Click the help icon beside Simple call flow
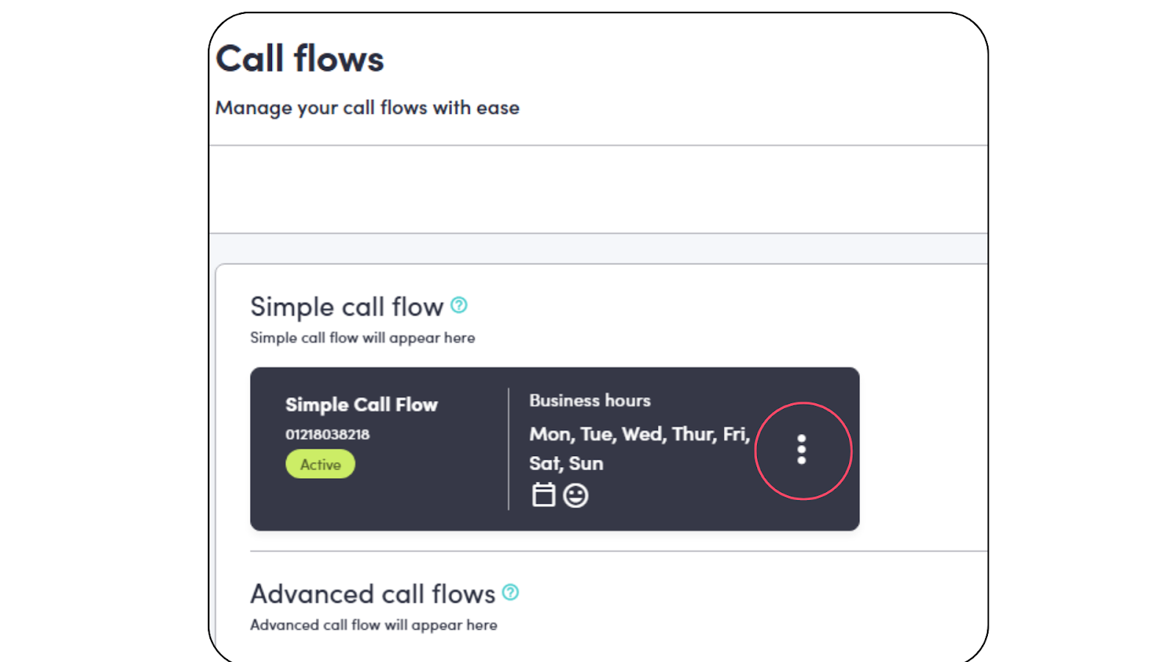This screenshot has width=1176, height=662. click(459, 305)
